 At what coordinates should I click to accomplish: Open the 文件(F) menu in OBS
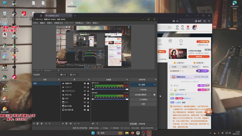coord(35,23)
